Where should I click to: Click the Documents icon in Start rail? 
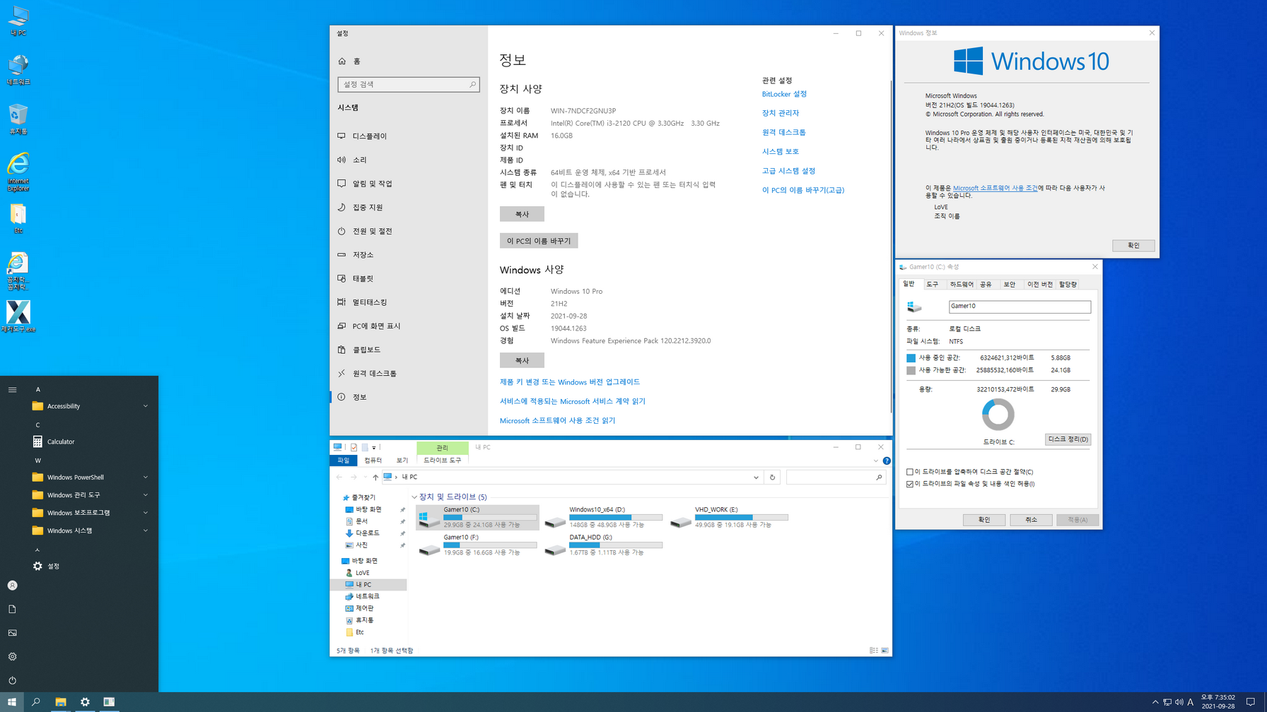12,609
